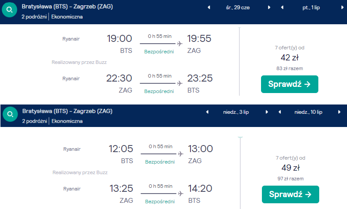Go to next day after śr., 29 cze

[x=269, y=7]
